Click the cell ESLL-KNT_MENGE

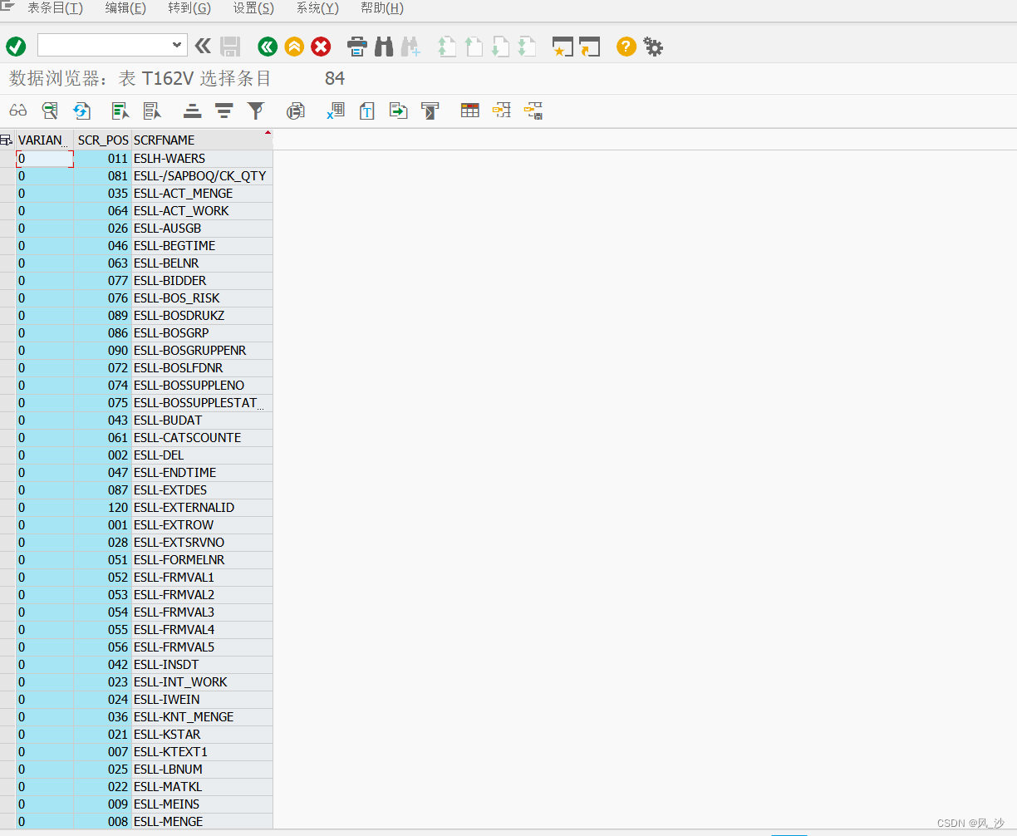[202, 716]
